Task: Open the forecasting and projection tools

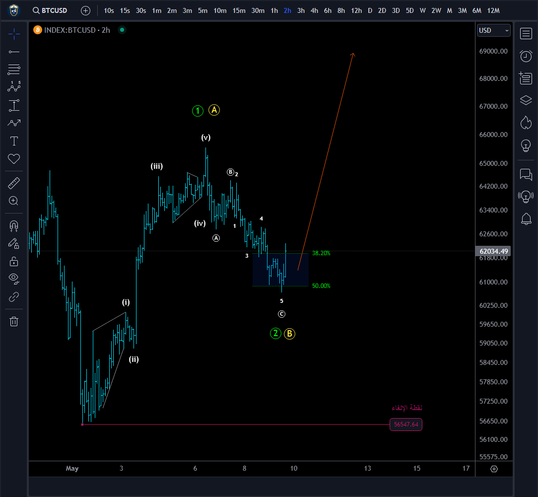Action: coord(14,123)
